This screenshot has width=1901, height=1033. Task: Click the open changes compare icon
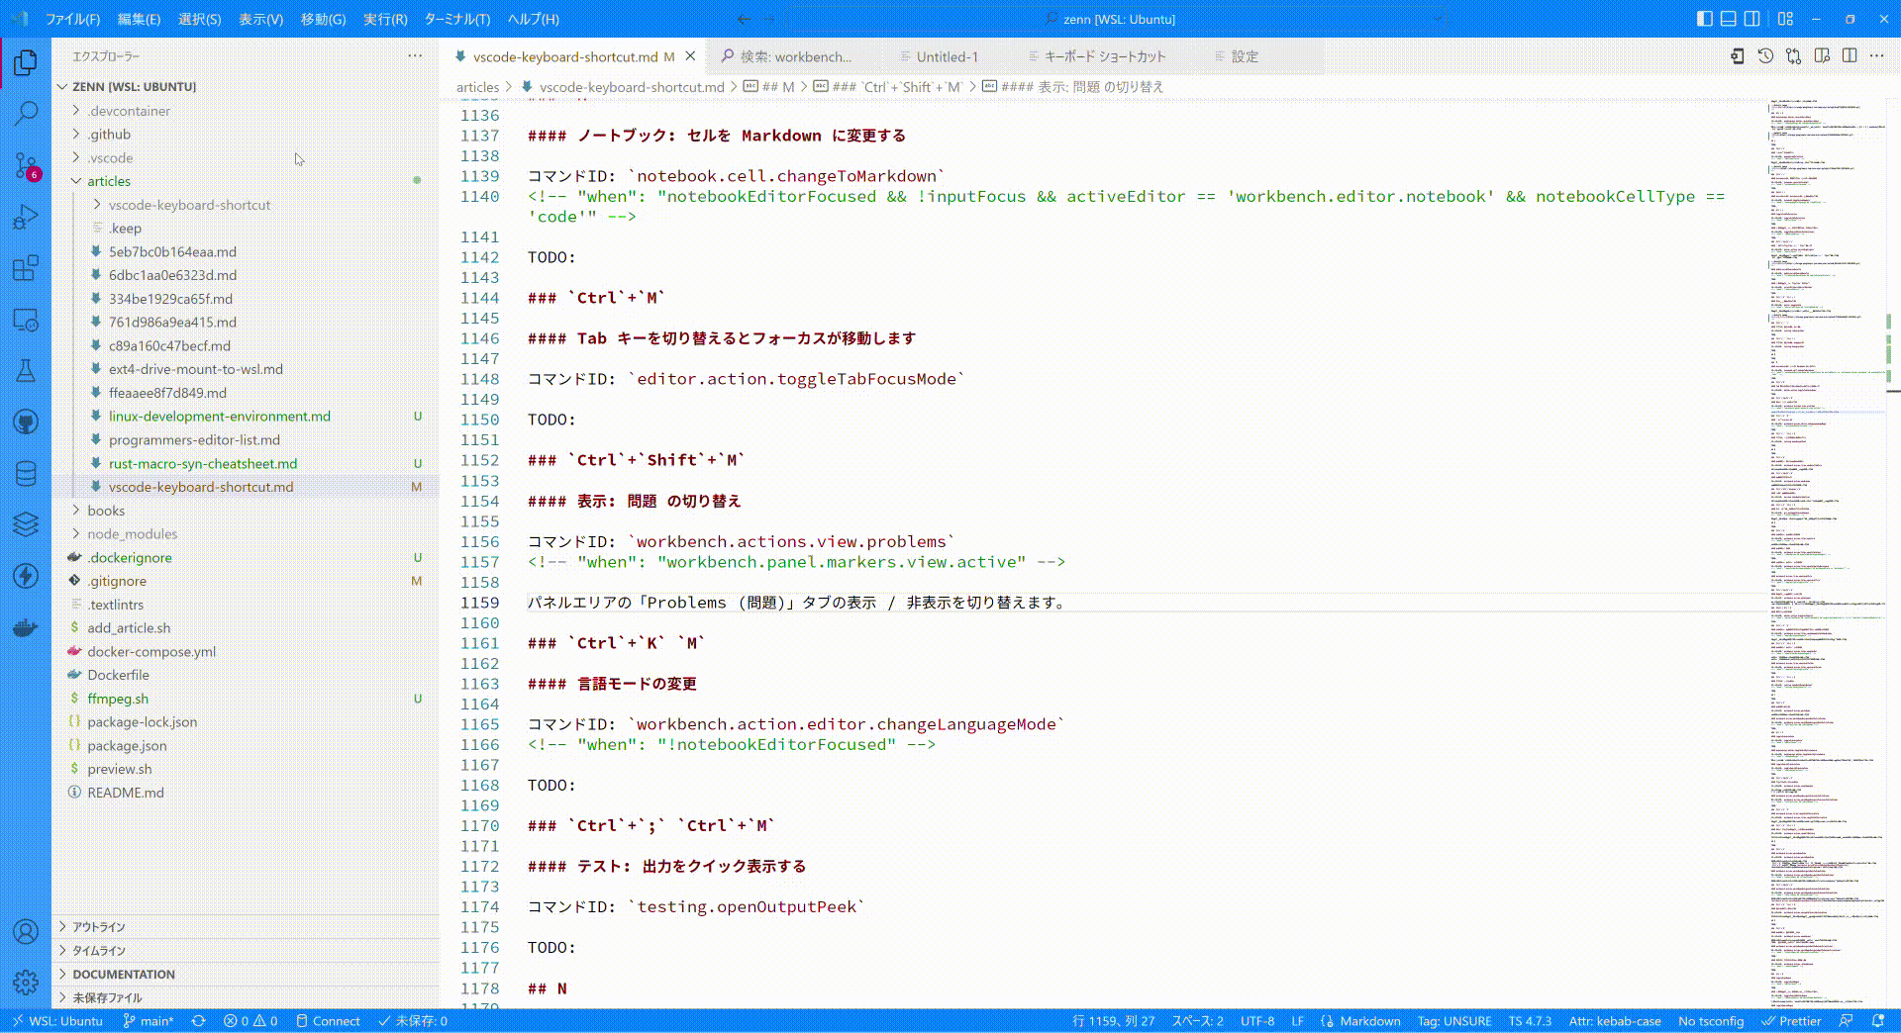click(1793, 56)
